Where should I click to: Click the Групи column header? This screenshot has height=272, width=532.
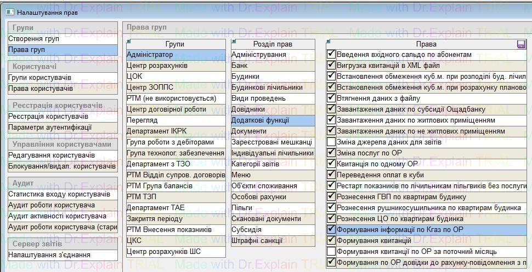(175, 44)
